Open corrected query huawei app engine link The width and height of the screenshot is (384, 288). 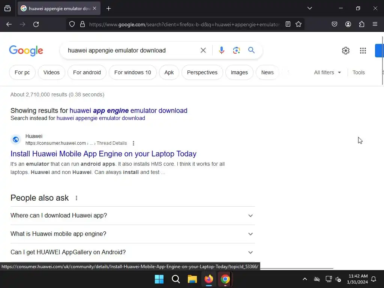pyautogui.click(x=128, y=111)
